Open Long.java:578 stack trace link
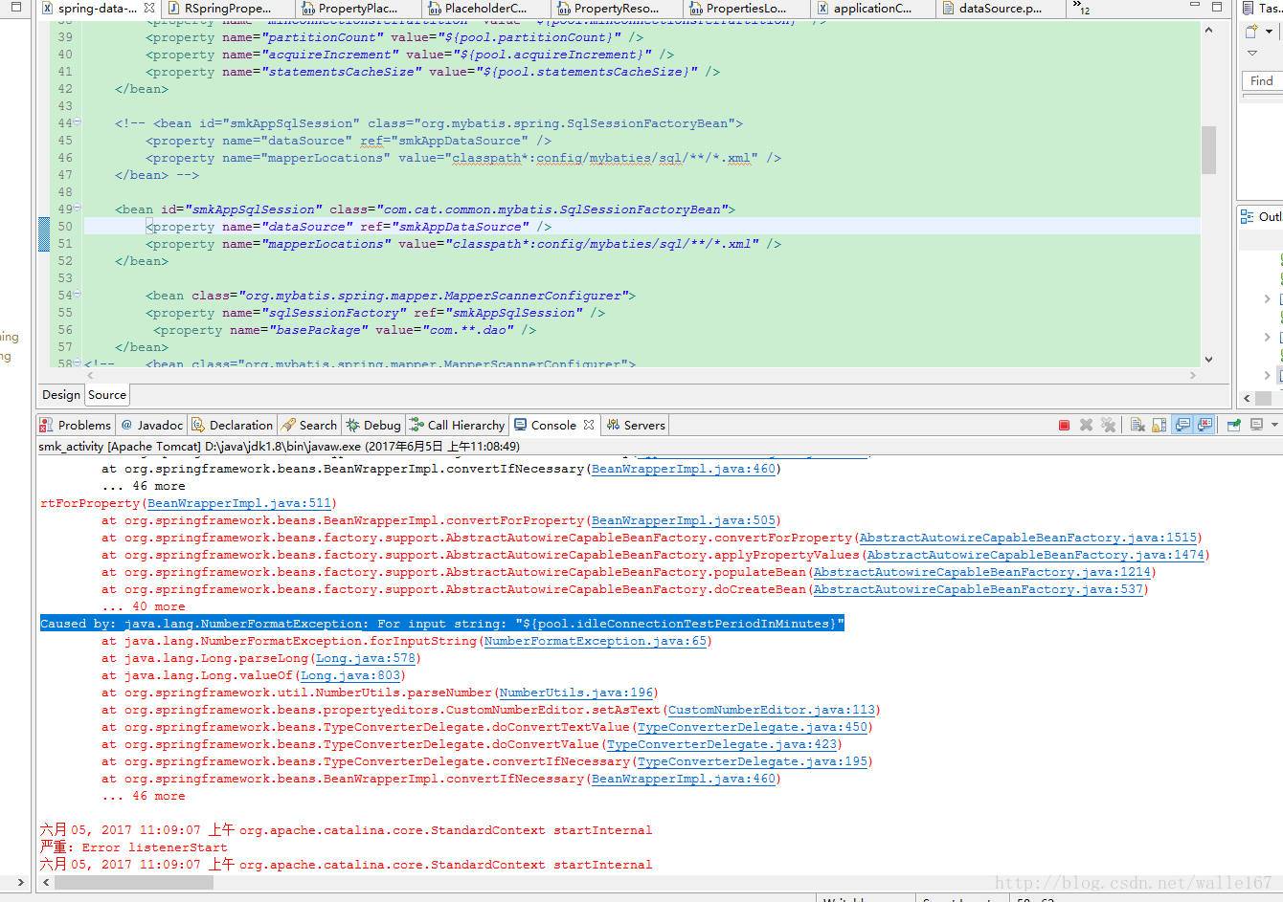 click(366, 658)
